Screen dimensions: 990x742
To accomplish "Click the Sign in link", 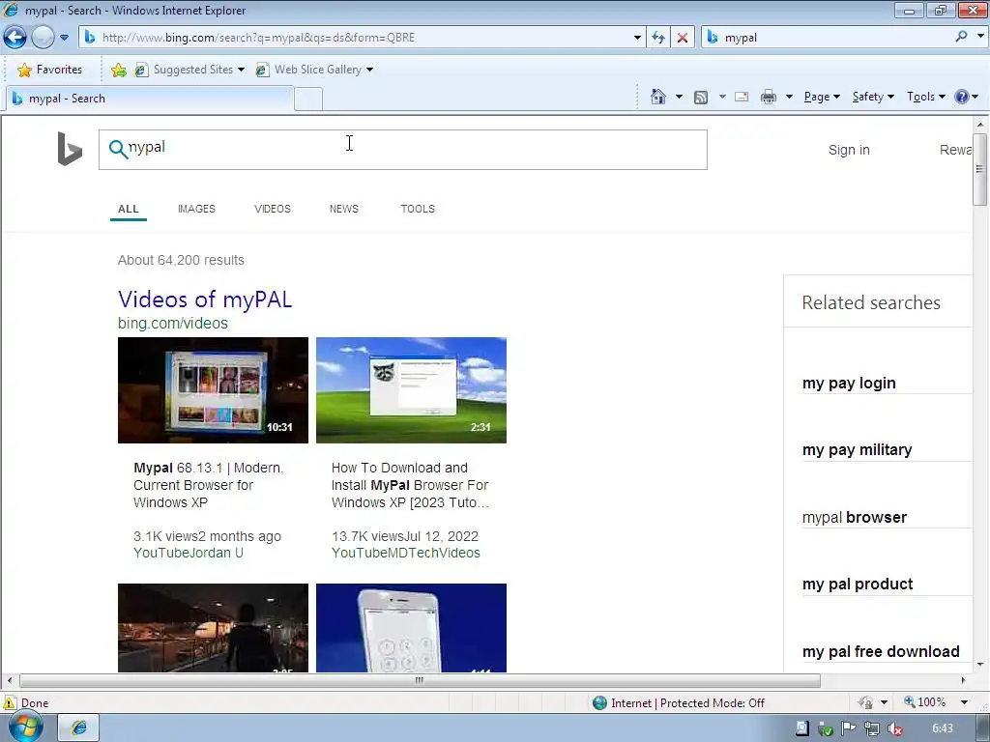I will (x=849, y=150).
